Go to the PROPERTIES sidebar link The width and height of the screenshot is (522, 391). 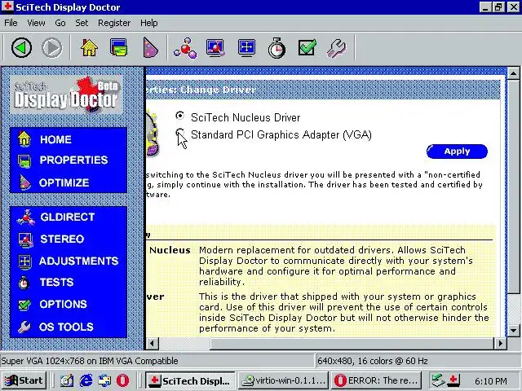(x=73, y=160)
